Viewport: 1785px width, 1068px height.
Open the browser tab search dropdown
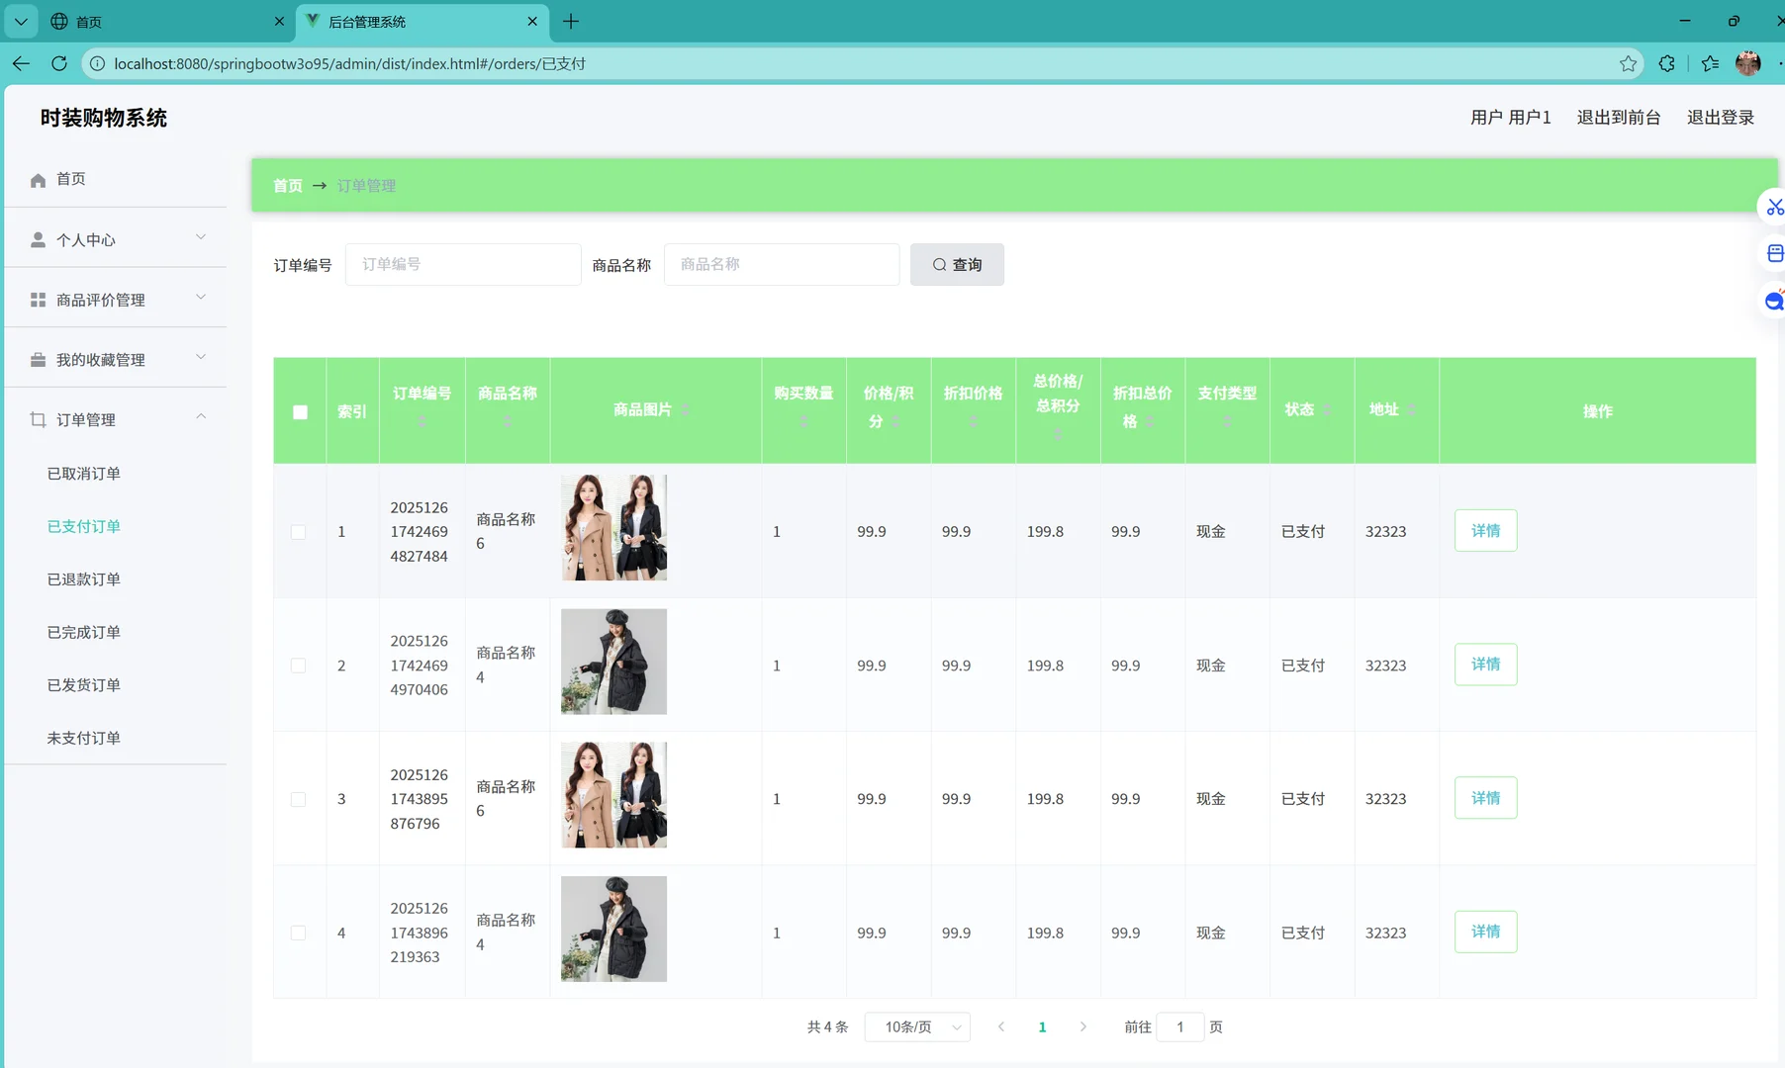(21, 21)
